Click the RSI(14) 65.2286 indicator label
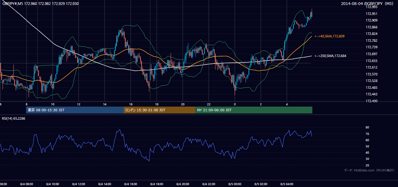Viewport: 398px width, 187px height. click(x=14, y=118)
